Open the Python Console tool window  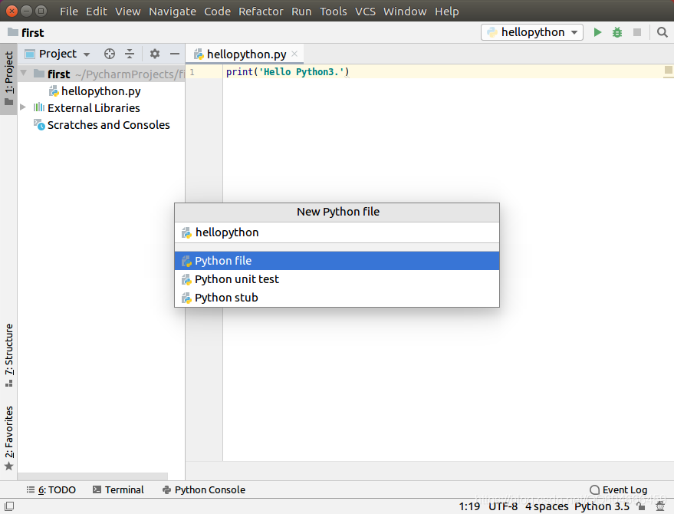(x=204, y=489)
